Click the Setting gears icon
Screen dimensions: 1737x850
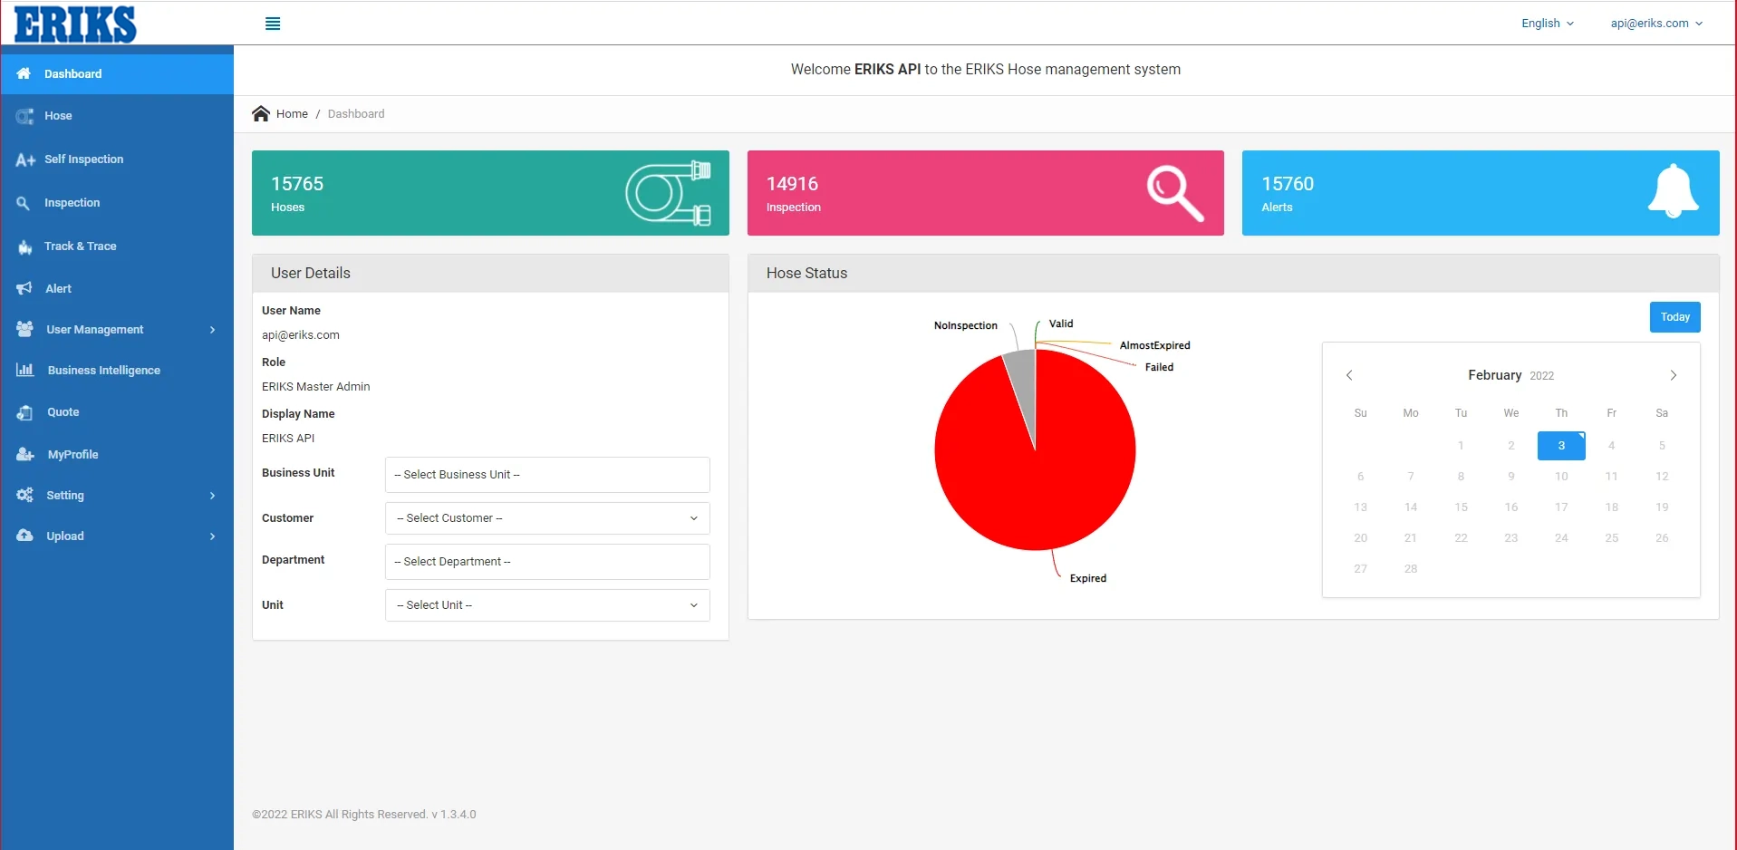tap(24, 495)
